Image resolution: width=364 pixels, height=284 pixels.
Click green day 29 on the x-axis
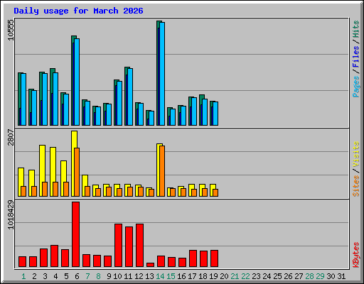point(320,276)
